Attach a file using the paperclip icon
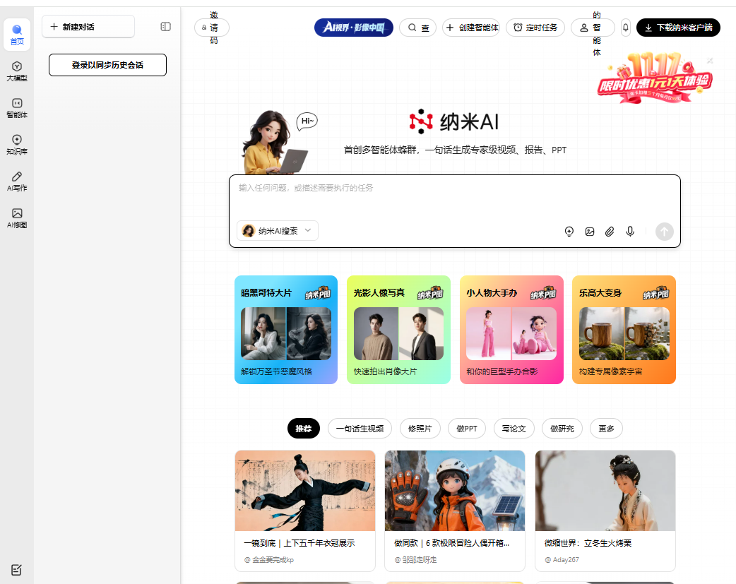The image size is (736, 584). 610,231
